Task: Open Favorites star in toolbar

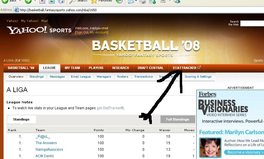Action: click(x=94, y=1)
